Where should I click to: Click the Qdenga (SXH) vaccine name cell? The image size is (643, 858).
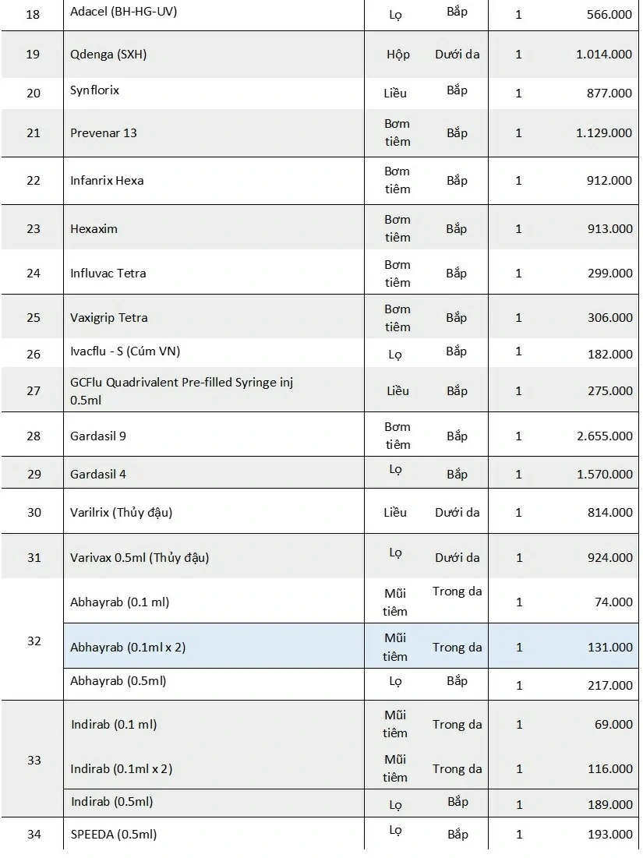[x=108, y=55]
